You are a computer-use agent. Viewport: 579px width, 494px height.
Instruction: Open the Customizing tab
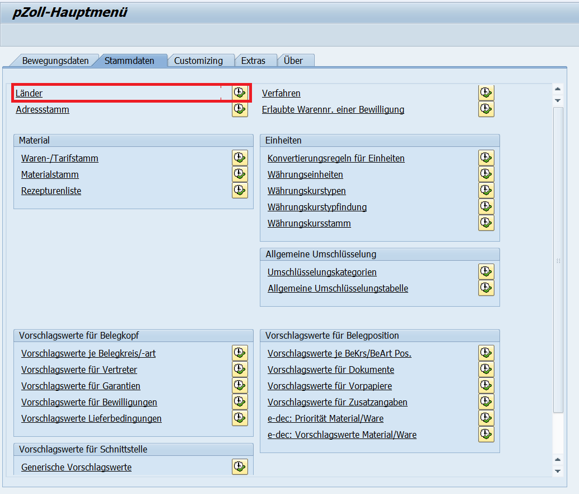tap(198, 61)
